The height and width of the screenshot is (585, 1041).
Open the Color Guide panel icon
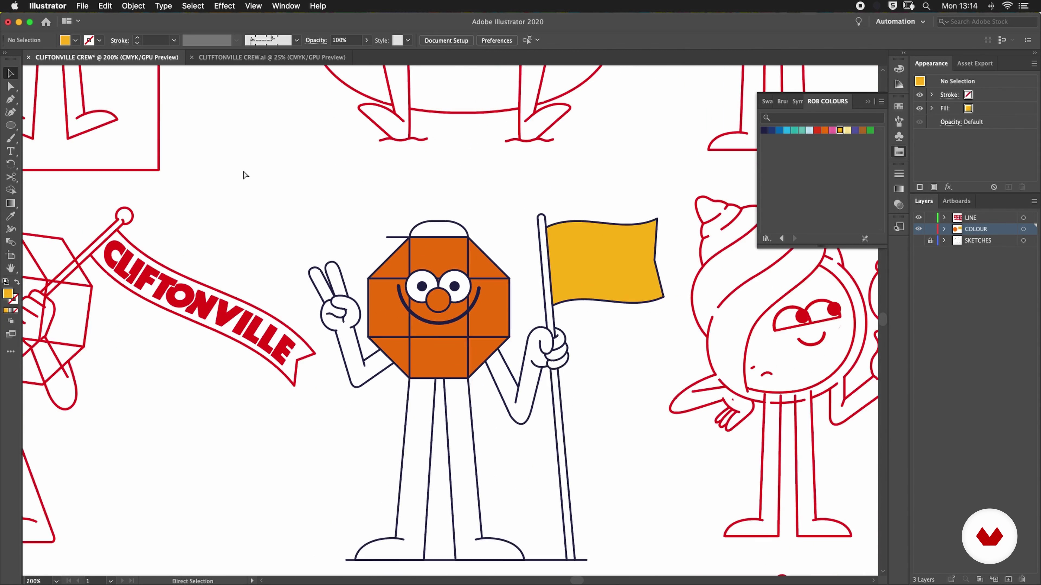(899, 84)
